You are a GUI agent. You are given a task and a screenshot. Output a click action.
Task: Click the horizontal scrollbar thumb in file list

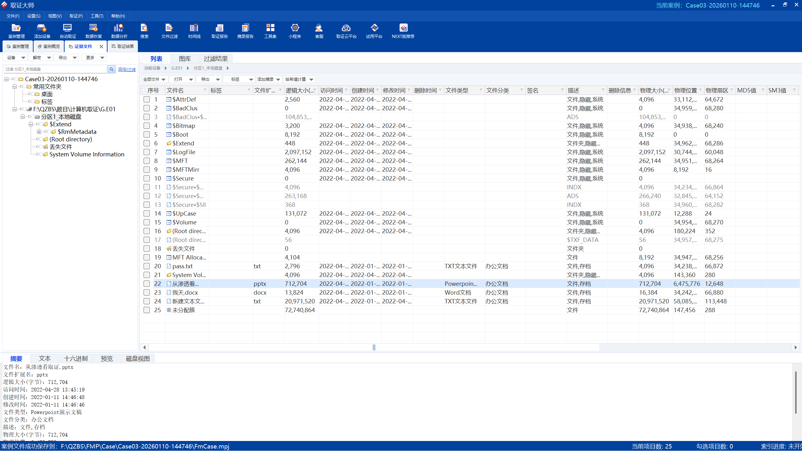click(374, 347)
